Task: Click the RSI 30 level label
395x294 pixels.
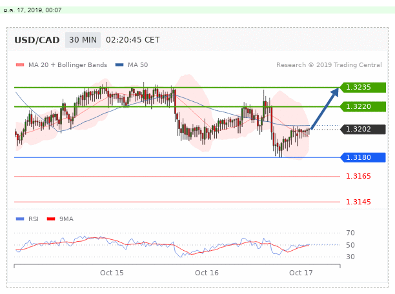Action: [x=350, y=257]
